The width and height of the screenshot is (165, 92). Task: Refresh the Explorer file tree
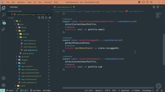coord(46,18)
